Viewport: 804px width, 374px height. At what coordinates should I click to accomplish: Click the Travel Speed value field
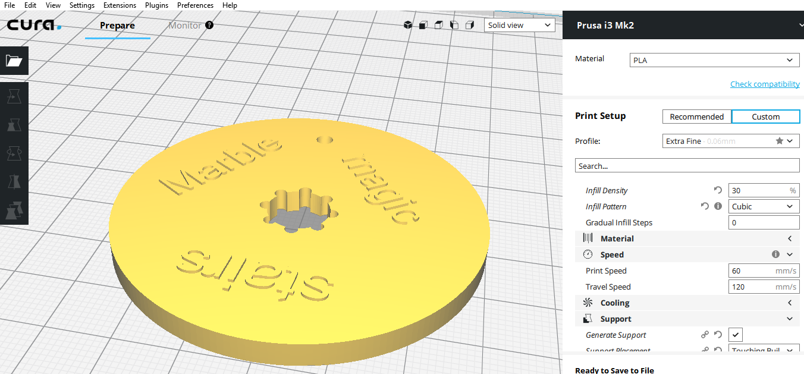coord(764,287)
